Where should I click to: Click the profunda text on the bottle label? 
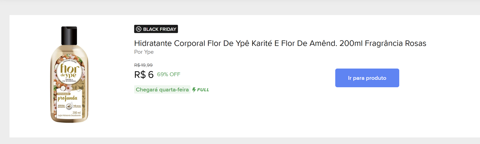(67, 98)
